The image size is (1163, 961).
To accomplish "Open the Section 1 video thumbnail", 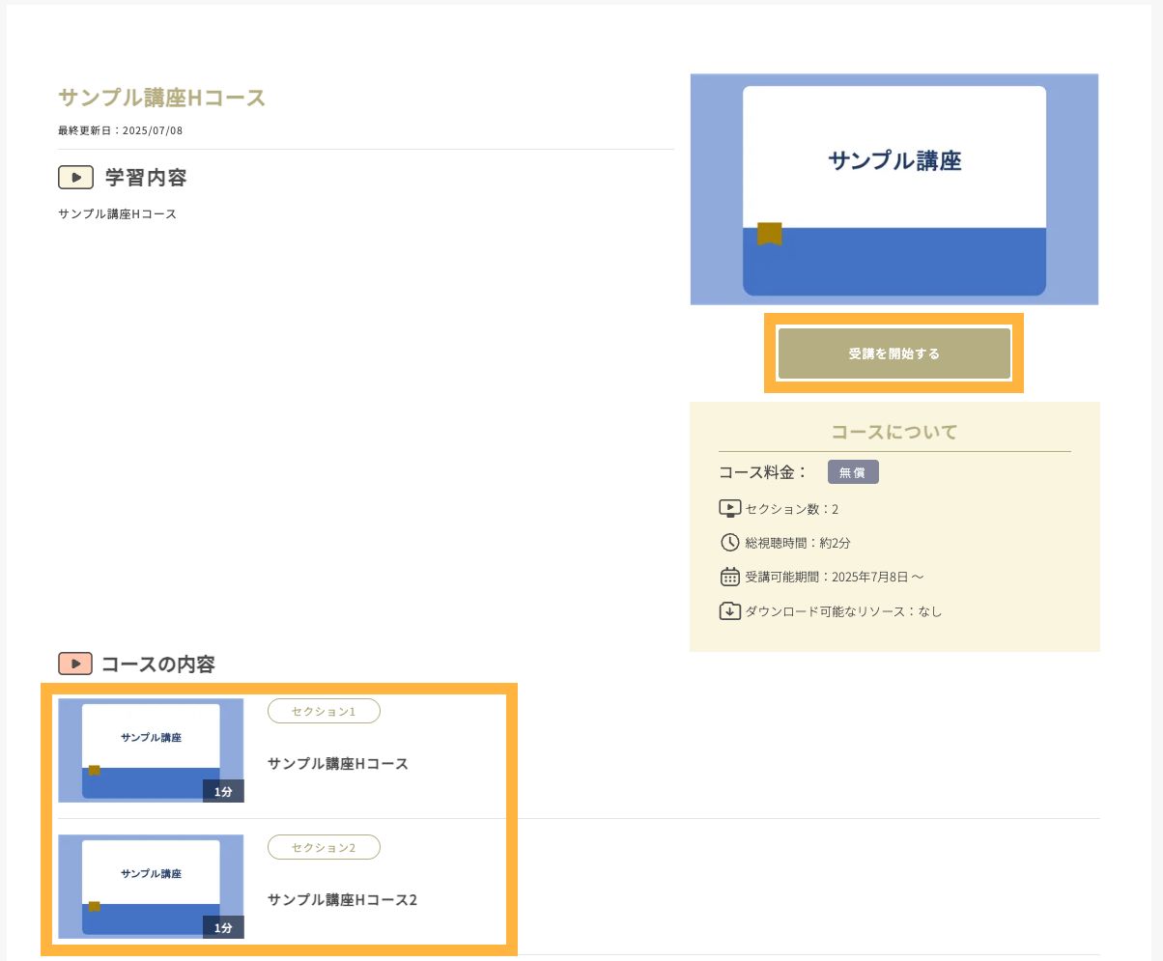I will 151,749.
